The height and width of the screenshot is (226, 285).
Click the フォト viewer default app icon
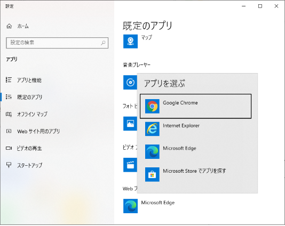pos(130,124)
